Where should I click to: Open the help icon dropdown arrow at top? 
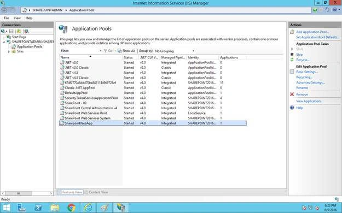(x=339, y=10)
